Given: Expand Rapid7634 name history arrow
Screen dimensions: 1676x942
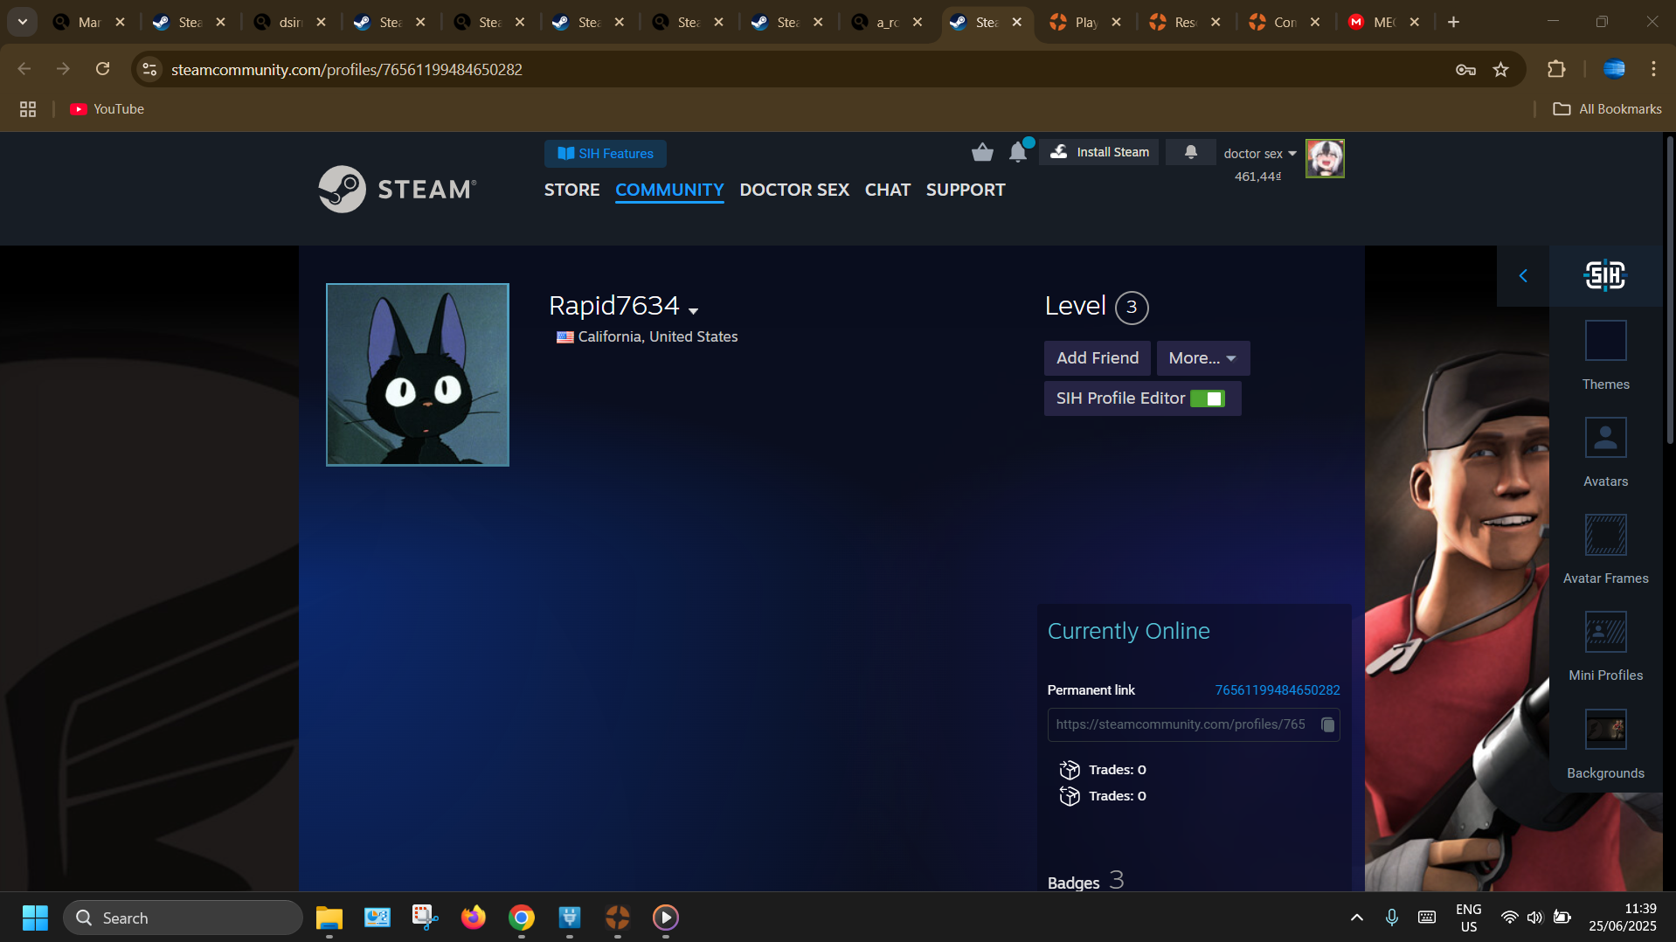Looking at the screenshot, I should pyautogui.click(x=694, y=310).
